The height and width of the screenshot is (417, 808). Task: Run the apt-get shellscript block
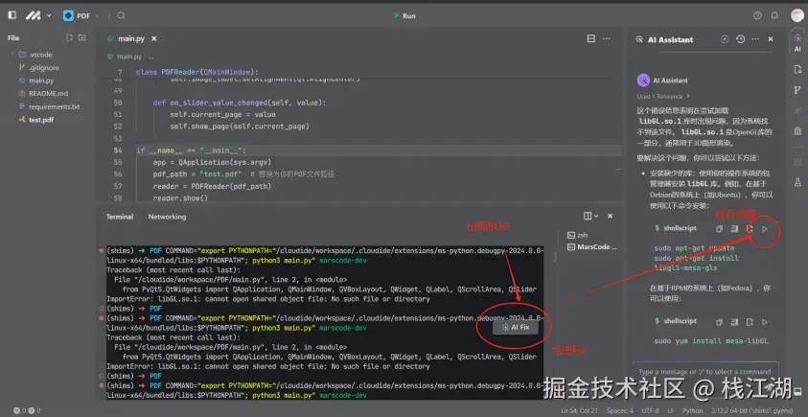click(x=765, y=228)
